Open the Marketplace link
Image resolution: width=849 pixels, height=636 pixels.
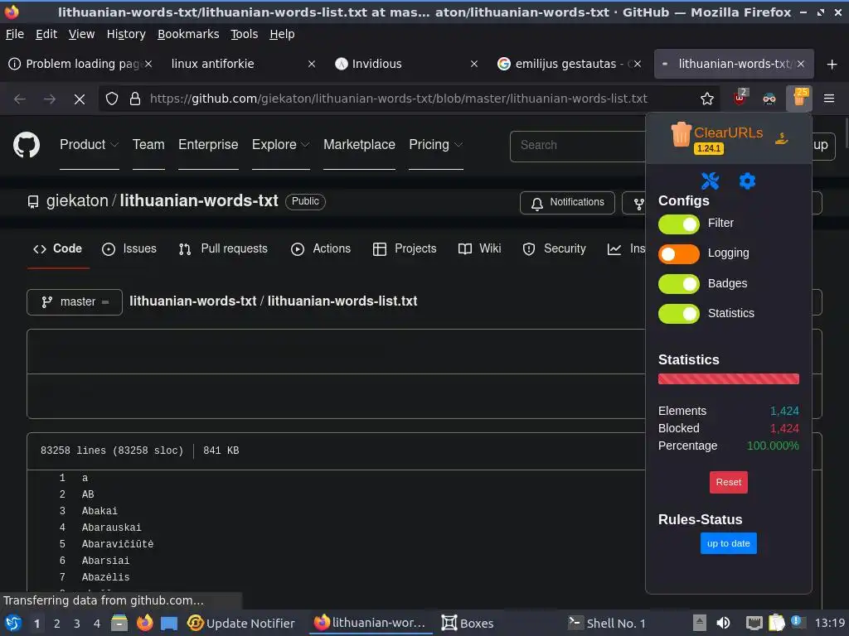(359, 144)
